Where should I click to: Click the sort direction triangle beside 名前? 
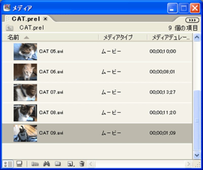[27, 37]
